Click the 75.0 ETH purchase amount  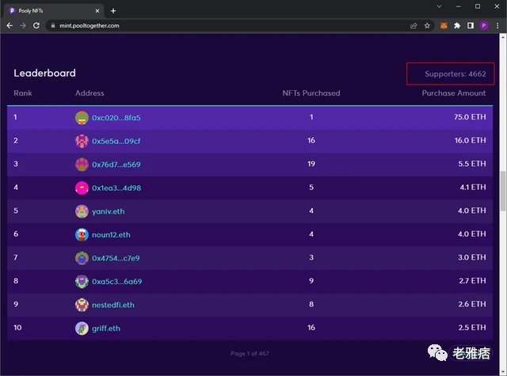point(470,117)
